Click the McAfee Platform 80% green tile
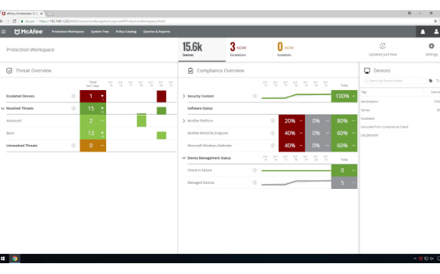 coord(344,121)
